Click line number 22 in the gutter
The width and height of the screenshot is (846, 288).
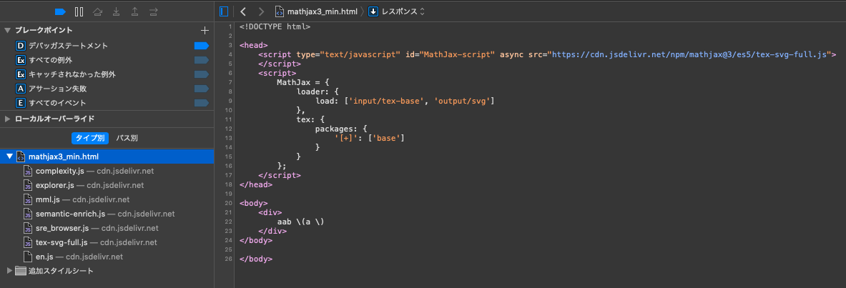pos(230,222)
